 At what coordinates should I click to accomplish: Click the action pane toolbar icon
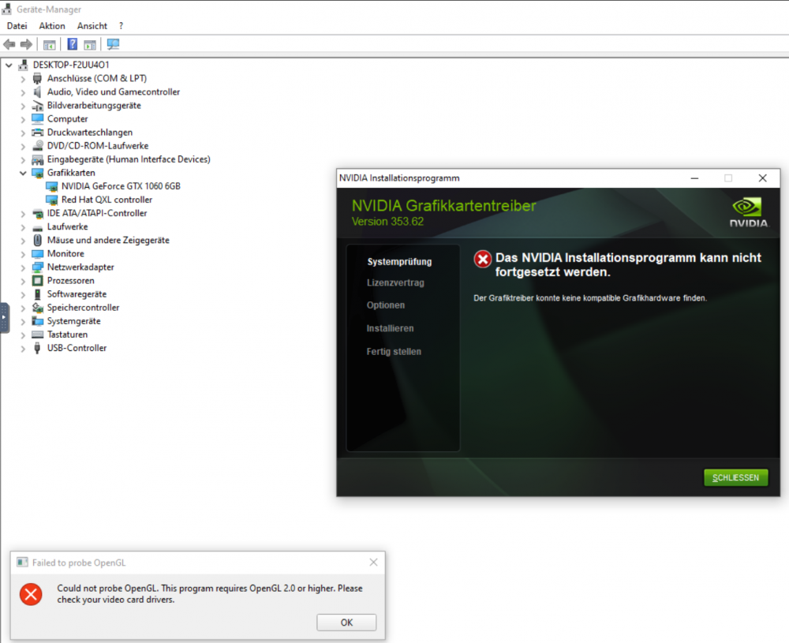click(90, 45)
